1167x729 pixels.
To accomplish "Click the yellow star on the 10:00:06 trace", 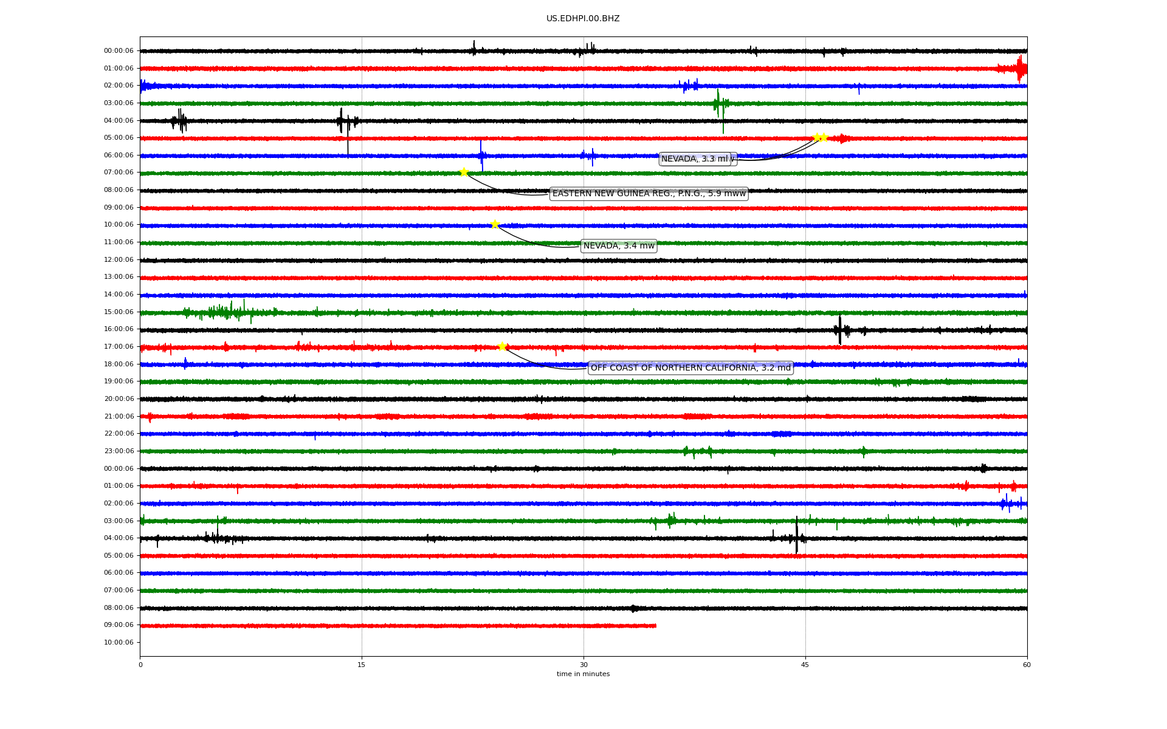I will pos(495,224).
